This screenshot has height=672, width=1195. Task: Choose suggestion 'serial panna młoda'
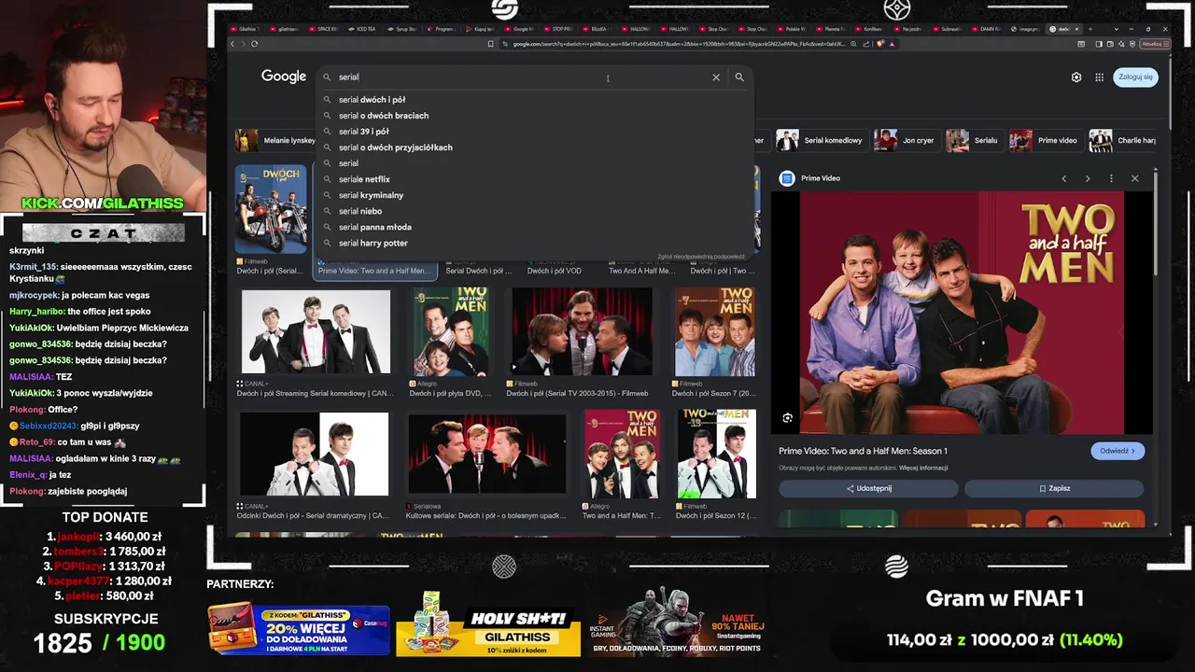click(534, 227)
